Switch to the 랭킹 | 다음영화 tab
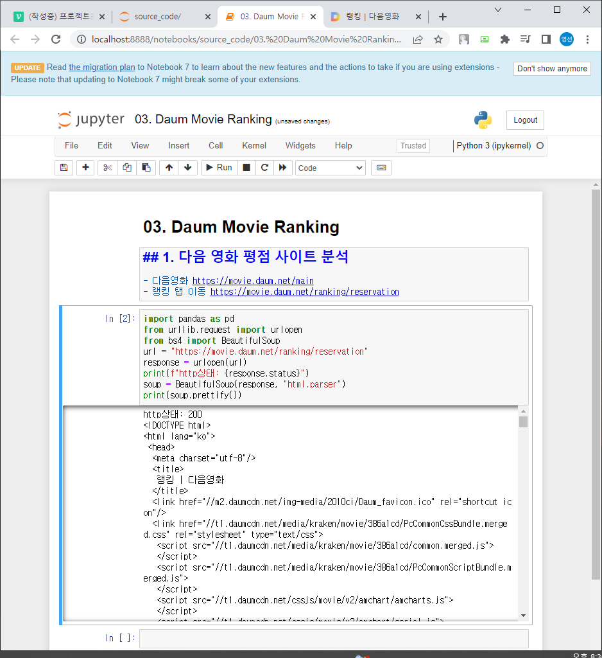This screenshot has height=658, width=602. tap(372, 17)
